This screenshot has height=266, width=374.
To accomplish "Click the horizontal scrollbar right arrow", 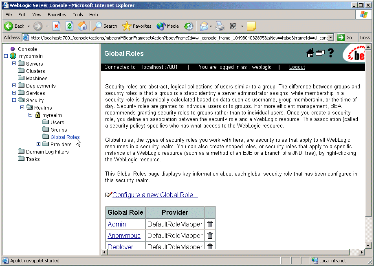I will (x=362, y=252).
